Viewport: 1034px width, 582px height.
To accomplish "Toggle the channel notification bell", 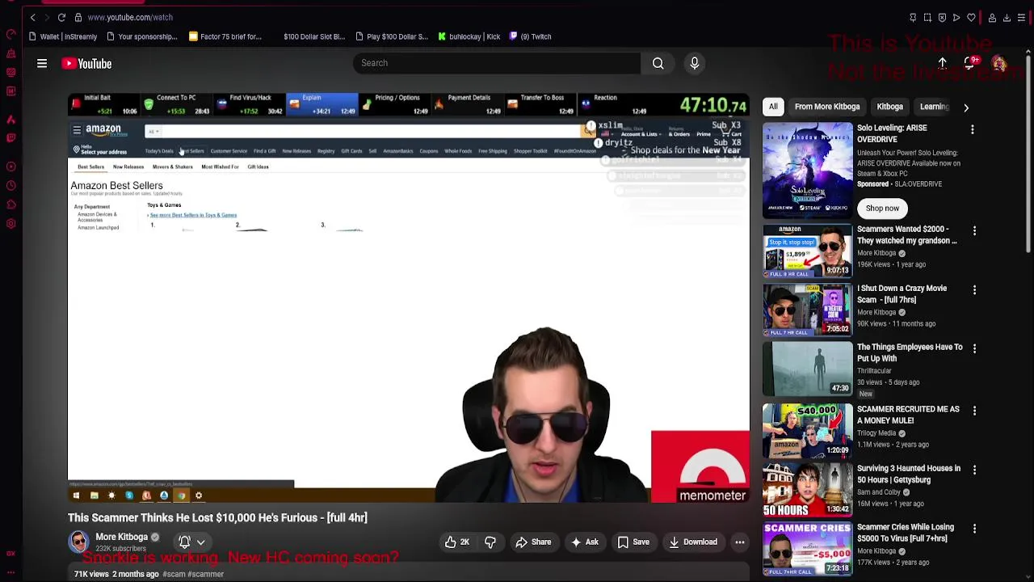I will pos(184,542).
